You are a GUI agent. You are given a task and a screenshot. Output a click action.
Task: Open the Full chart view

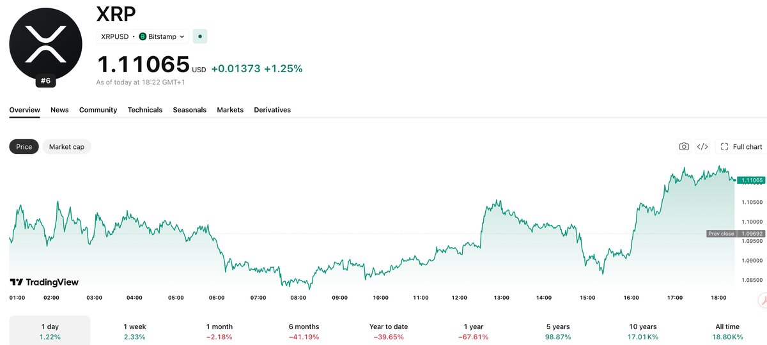(741, 146)
